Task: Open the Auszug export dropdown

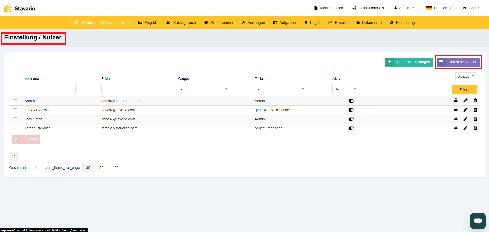Action: [x=466, y=76]
